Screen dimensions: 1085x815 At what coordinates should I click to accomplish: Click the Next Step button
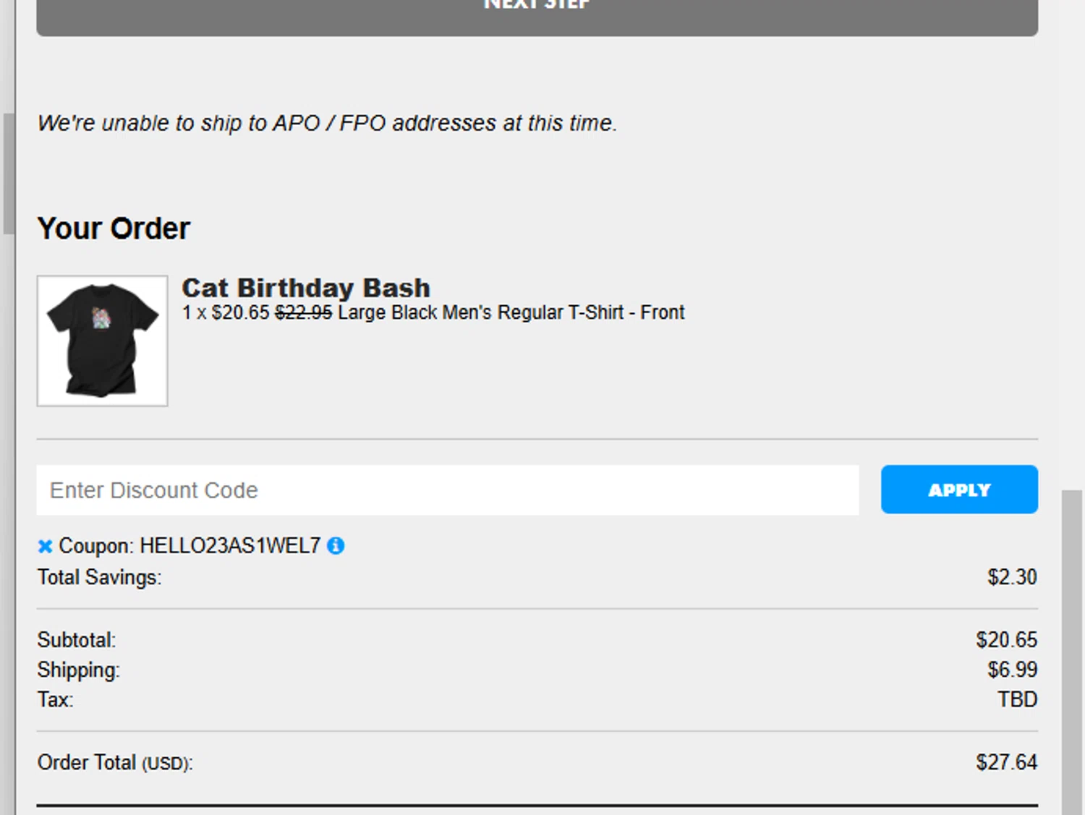tap(537, 14)
